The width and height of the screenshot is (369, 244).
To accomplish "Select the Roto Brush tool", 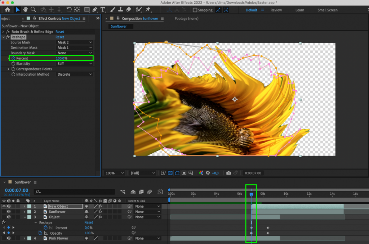I will point(138,9).
